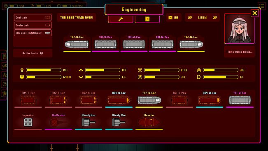268x151 pixels.
Task: Pick the first Shooty Gun icon
Action: tap(89, 123)
